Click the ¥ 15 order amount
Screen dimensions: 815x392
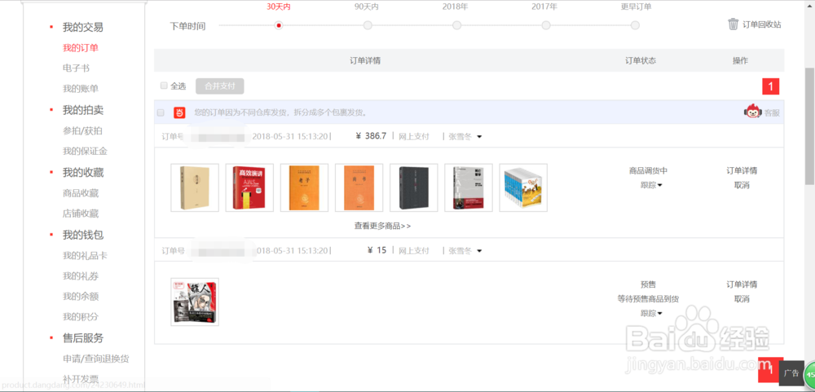coord(377,250)
